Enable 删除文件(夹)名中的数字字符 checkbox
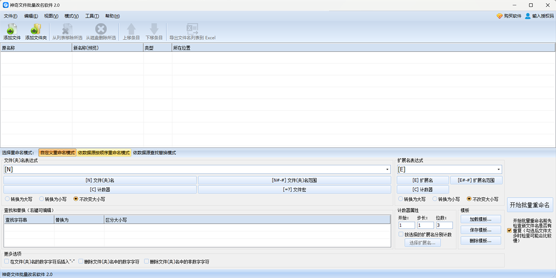The image size is (556, 278). 81,261
